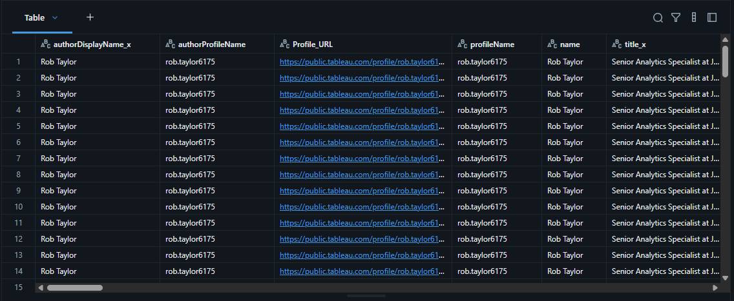Select the Table tab
The width and height of the screenshot is (734, 301).
pyautogui.click(x=35, y=18)
